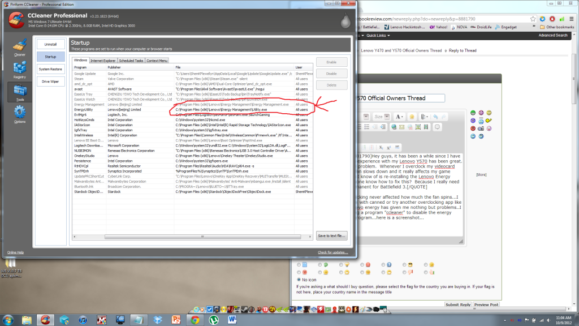Open the Cleaner section in CCleaner sidebar
The height and width of the screenshot is (326, 579).
click(20, 48)
